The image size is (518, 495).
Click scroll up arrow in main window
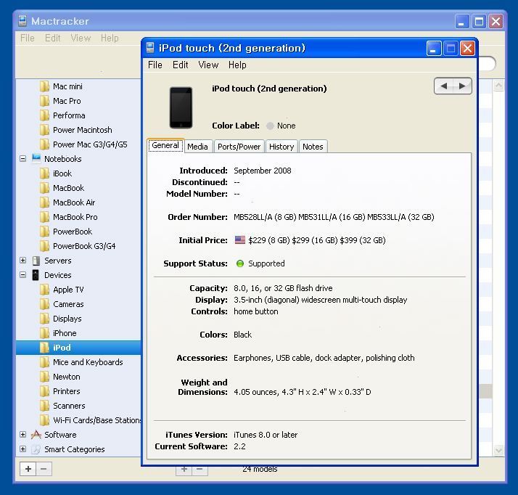(x=498, y=86)
